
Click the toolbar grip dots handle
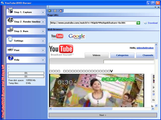pos(49,7)
